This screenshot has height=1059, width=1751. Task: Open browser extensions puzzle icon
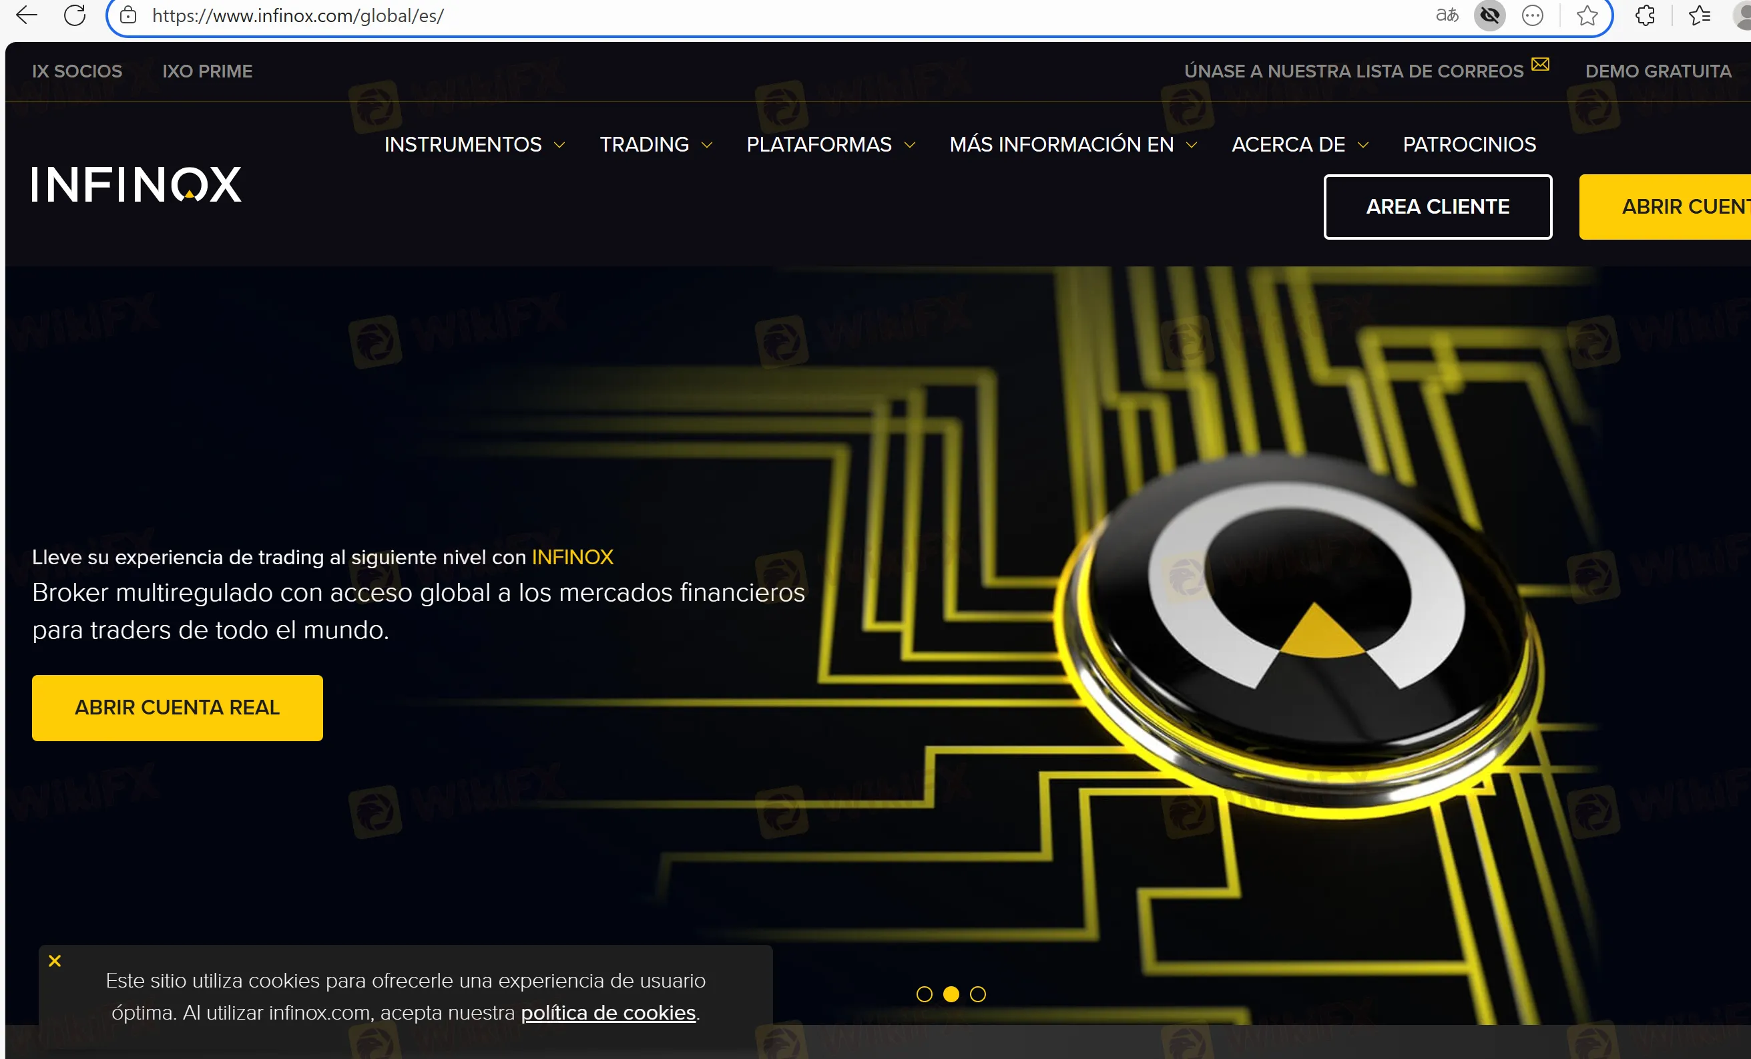(x=1645, y=15)
